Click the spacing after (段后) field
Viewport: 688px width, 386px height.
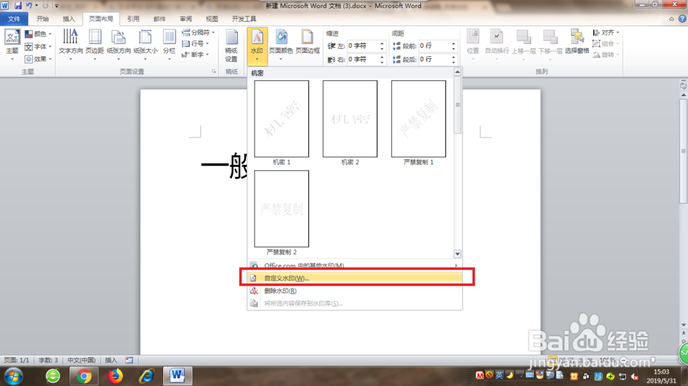coord(434,59)
